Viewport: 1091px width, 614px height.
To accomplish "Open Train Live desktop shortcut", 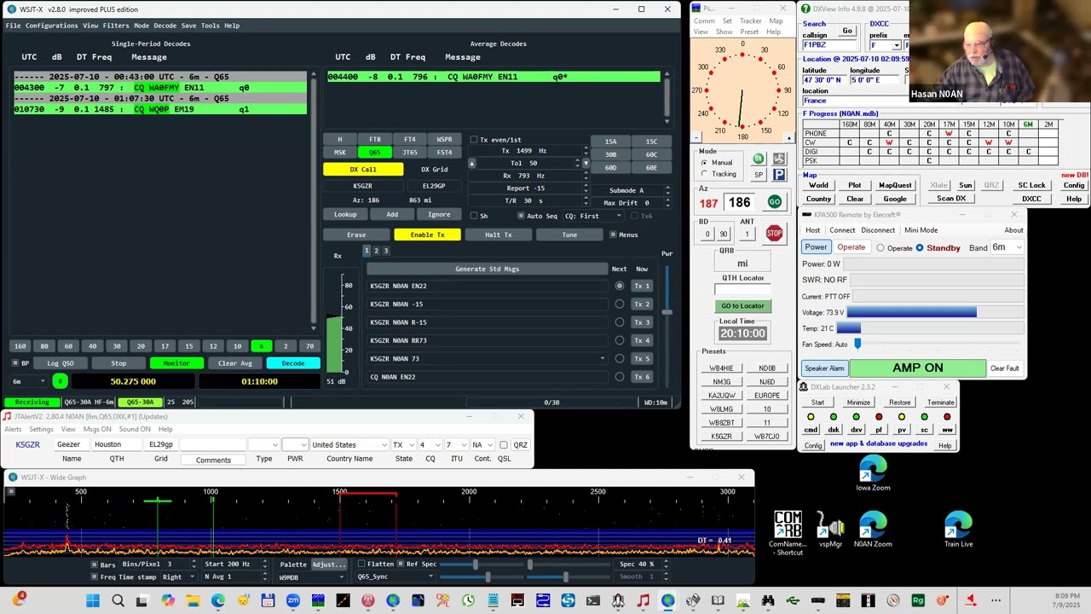I will tap(958, 530).
